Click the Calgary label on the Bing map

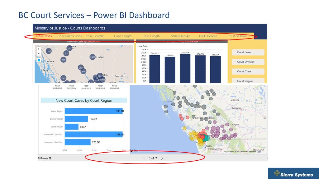coord(235,124)
